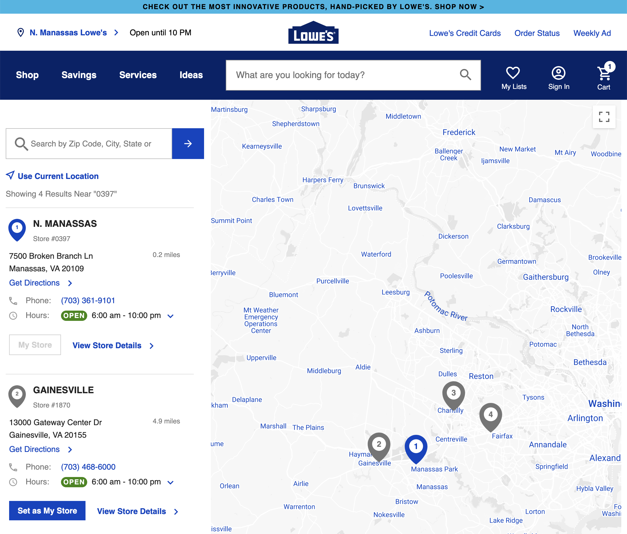The width and height of the screenshot is (627, 534).
Task: Select map pin 3 near Chantilly
Action: tap(453, 393)
